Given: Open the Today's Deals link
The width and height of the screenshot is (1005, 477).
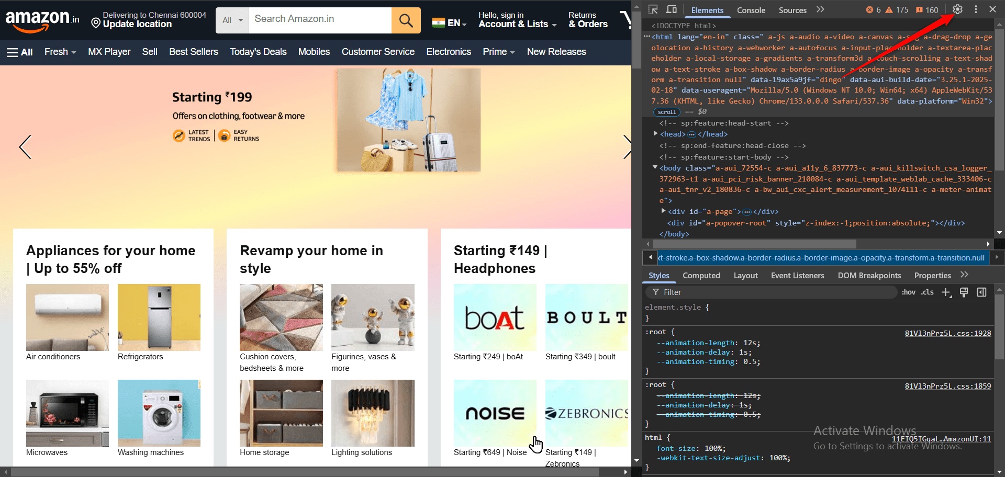Looking at the screenshot, I should coord(258,52).
